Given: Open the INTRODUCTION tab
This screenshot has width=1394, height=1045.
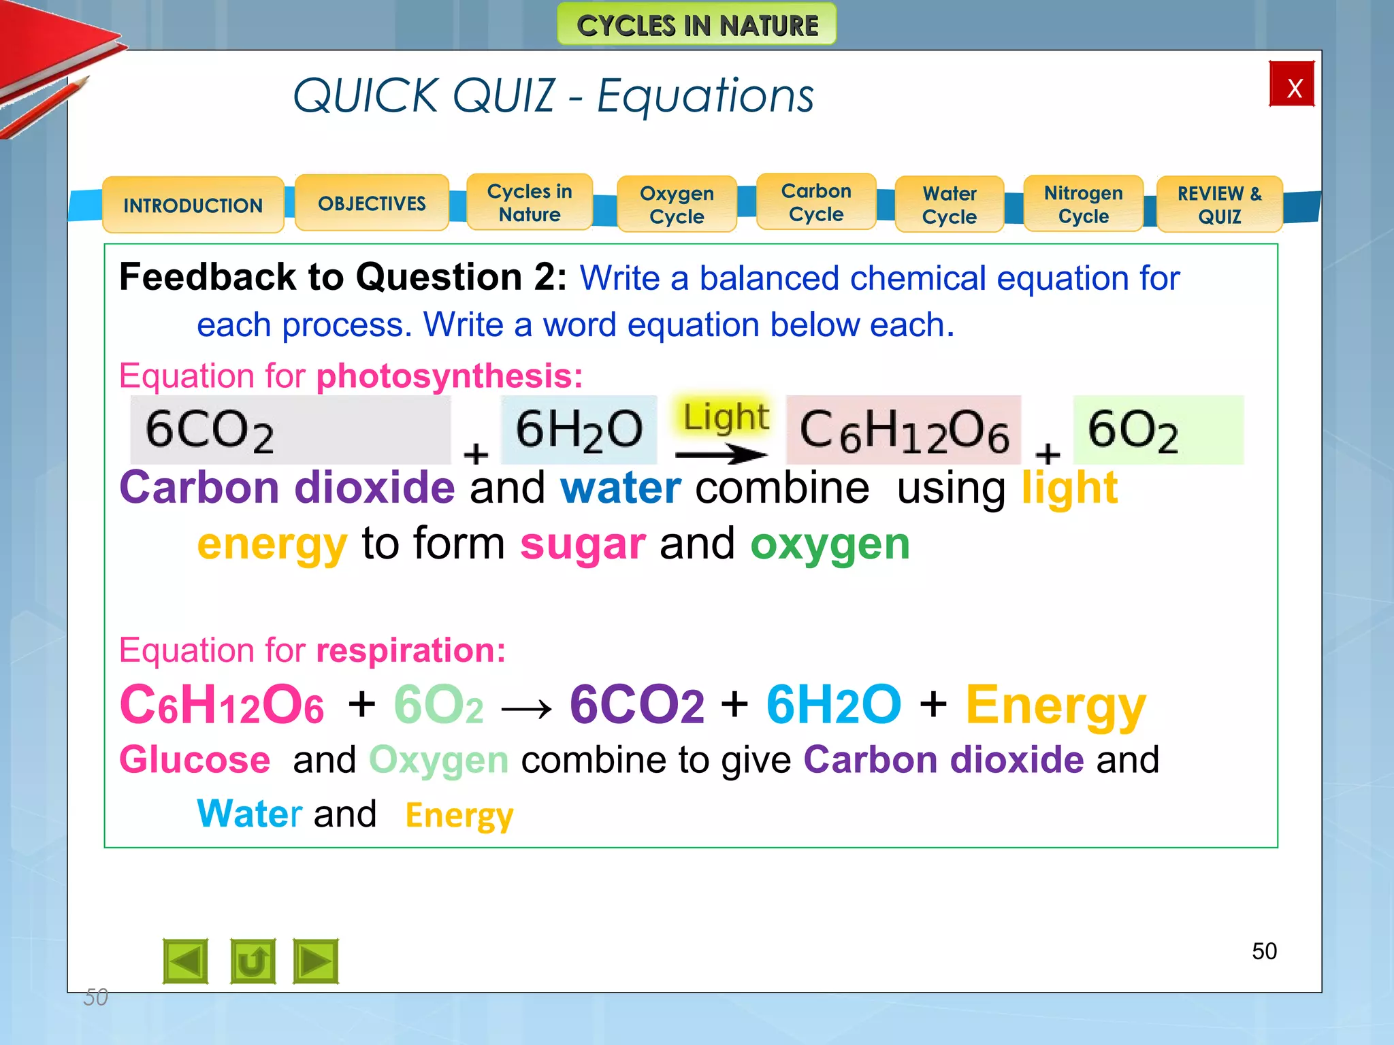Looking at the screenshot, I should [x=193, y=205].
